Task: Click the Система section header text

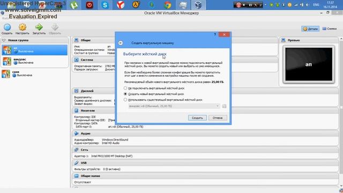Action: click(87, 60)
